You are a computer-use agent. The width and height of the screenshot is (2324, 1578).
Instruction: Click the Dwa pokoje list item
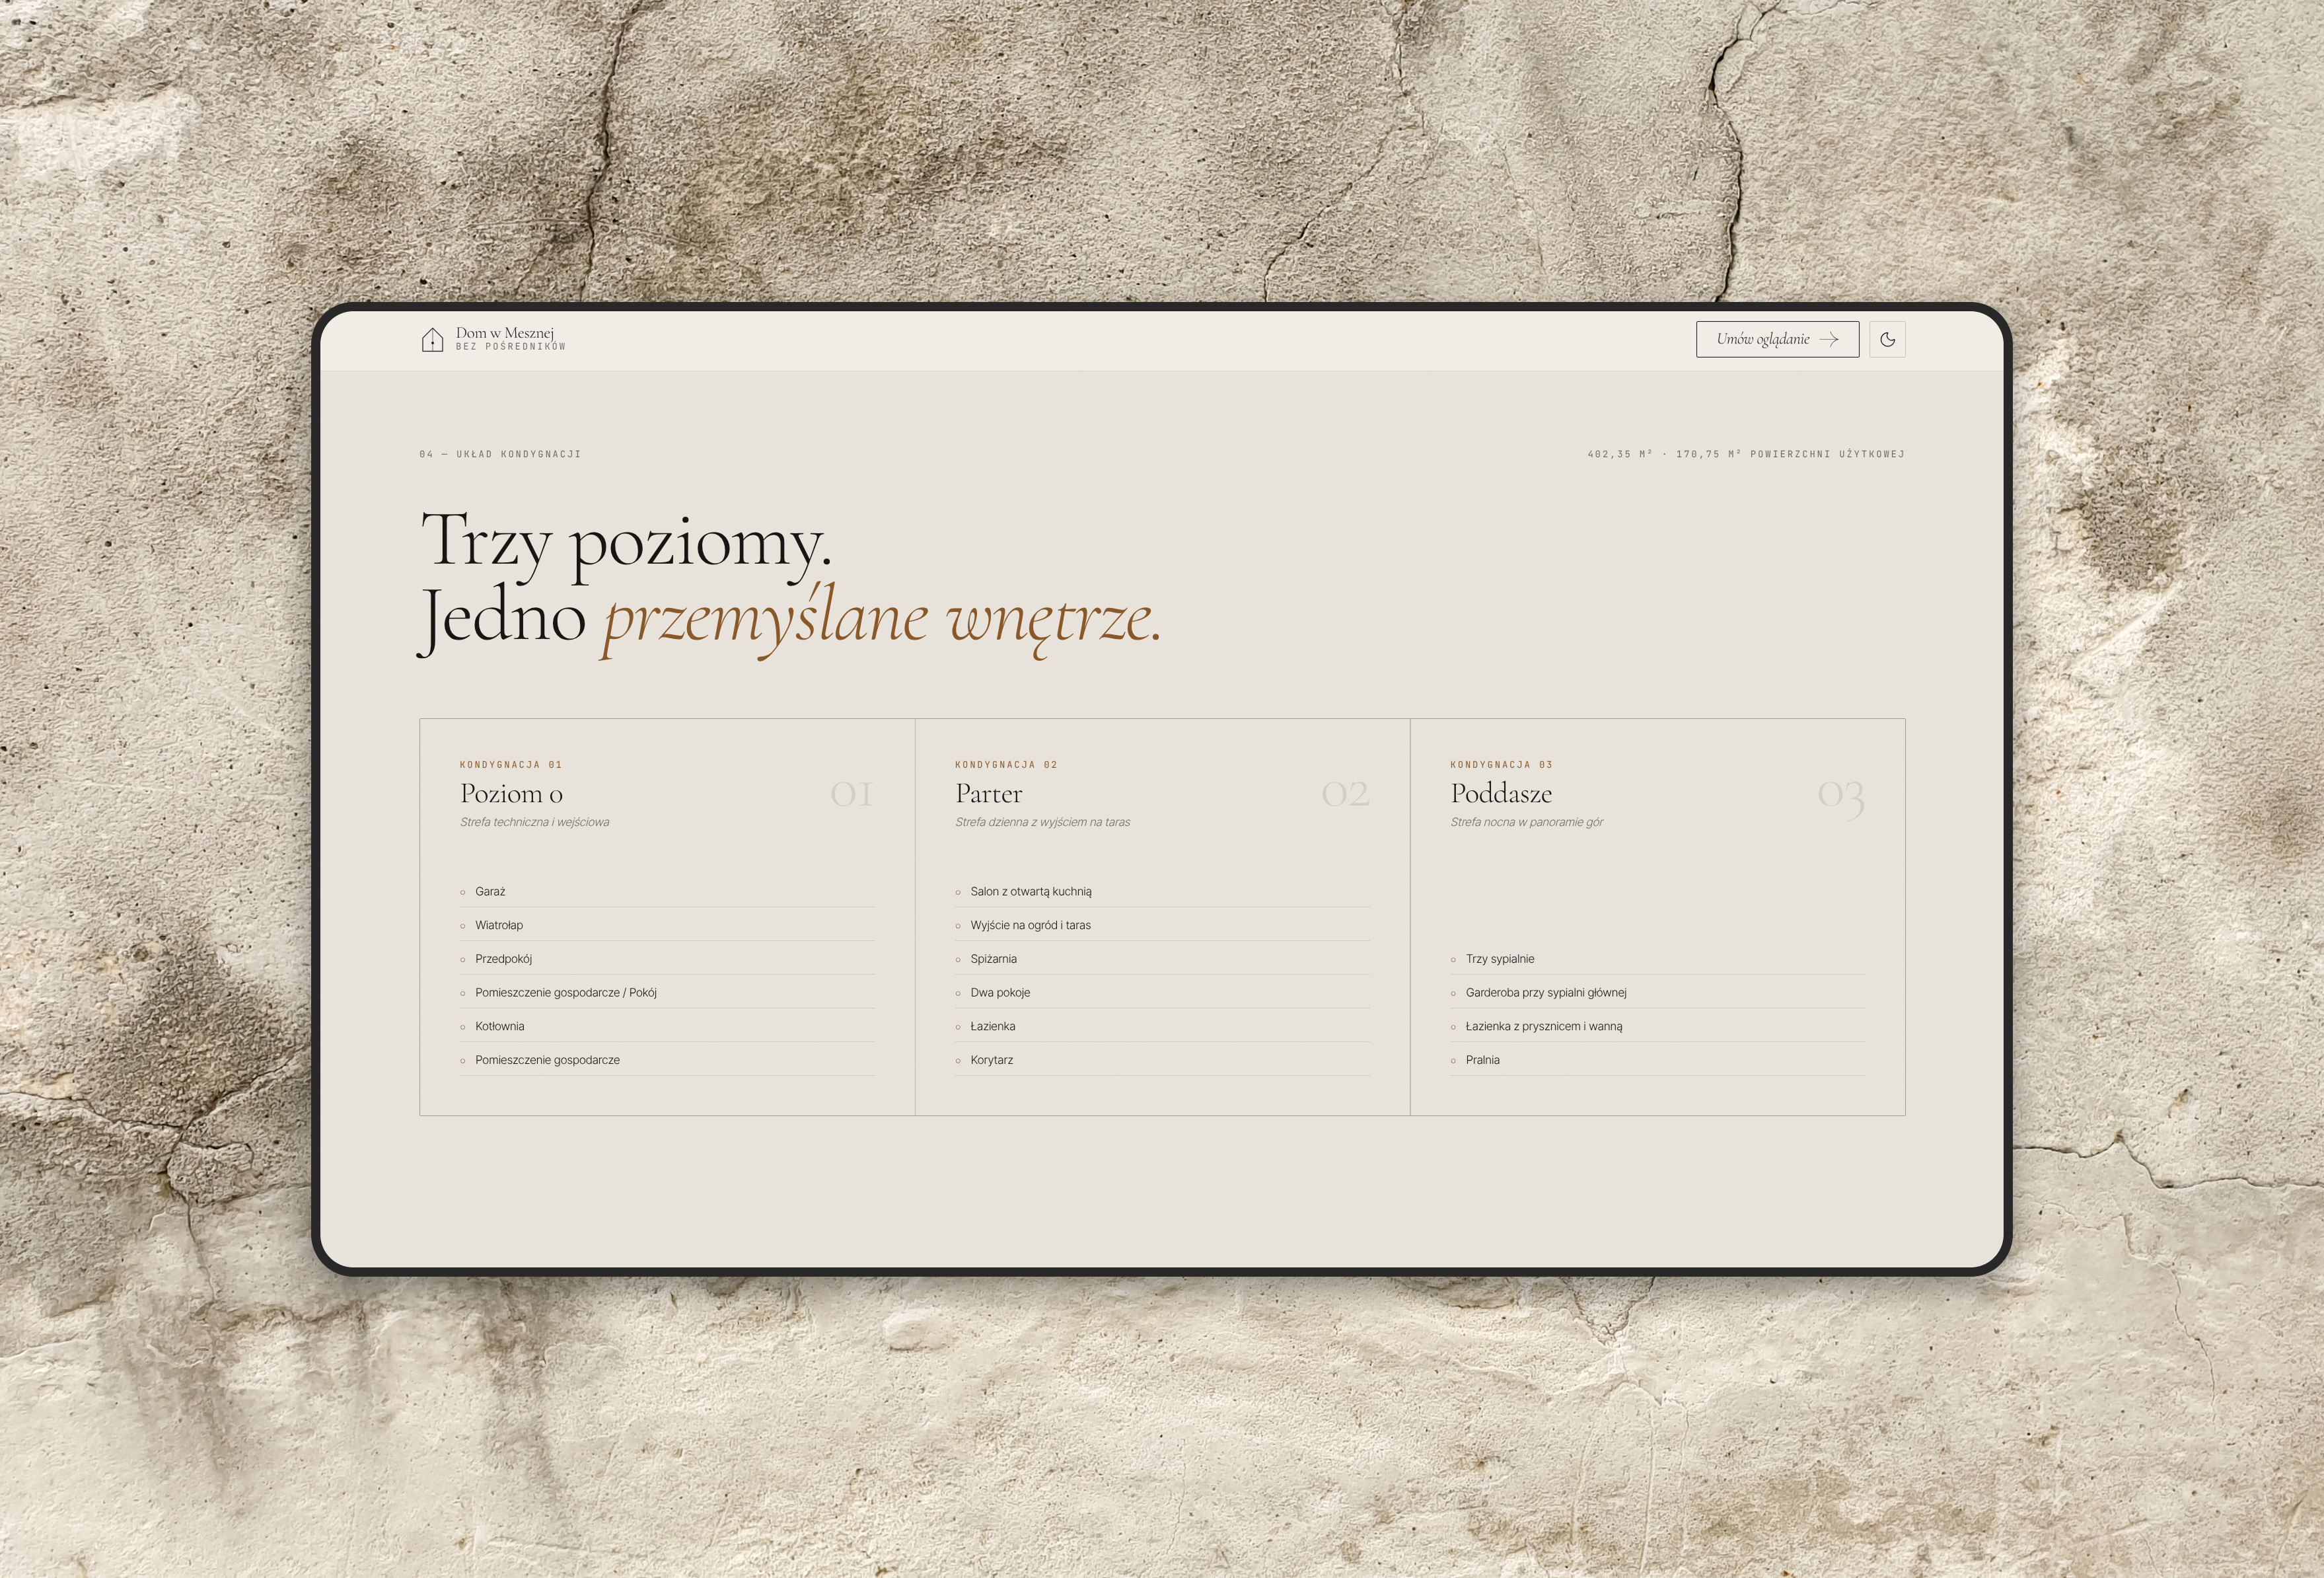pos(1162,992)
